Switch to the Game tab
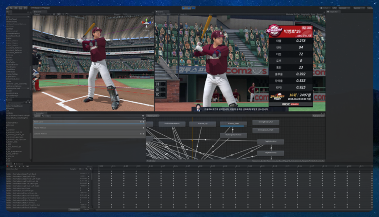379x217 pixels. (x=163, y=11)
